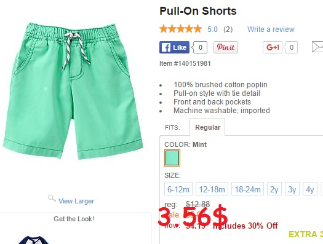
Task: Click the Pin it Pinterest button
Action: (226, 47)
